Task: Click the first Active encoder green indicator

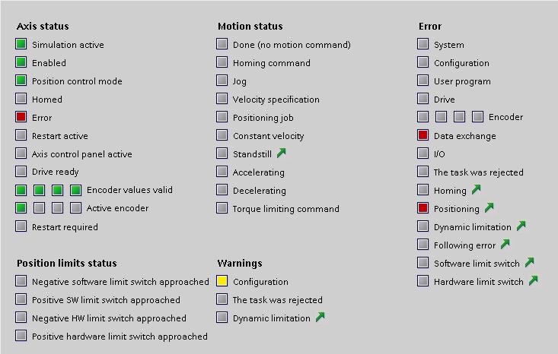Action: (x=21, y=207)
